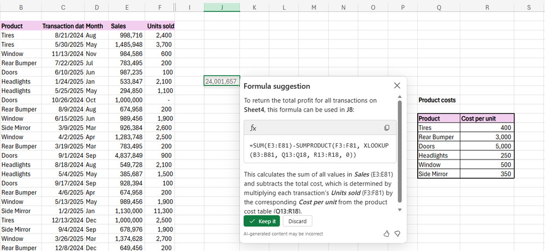Click the thumbs up feedback icon
Image resolution: width=545 pixels, height=251 pixels.
pos(387,234)
